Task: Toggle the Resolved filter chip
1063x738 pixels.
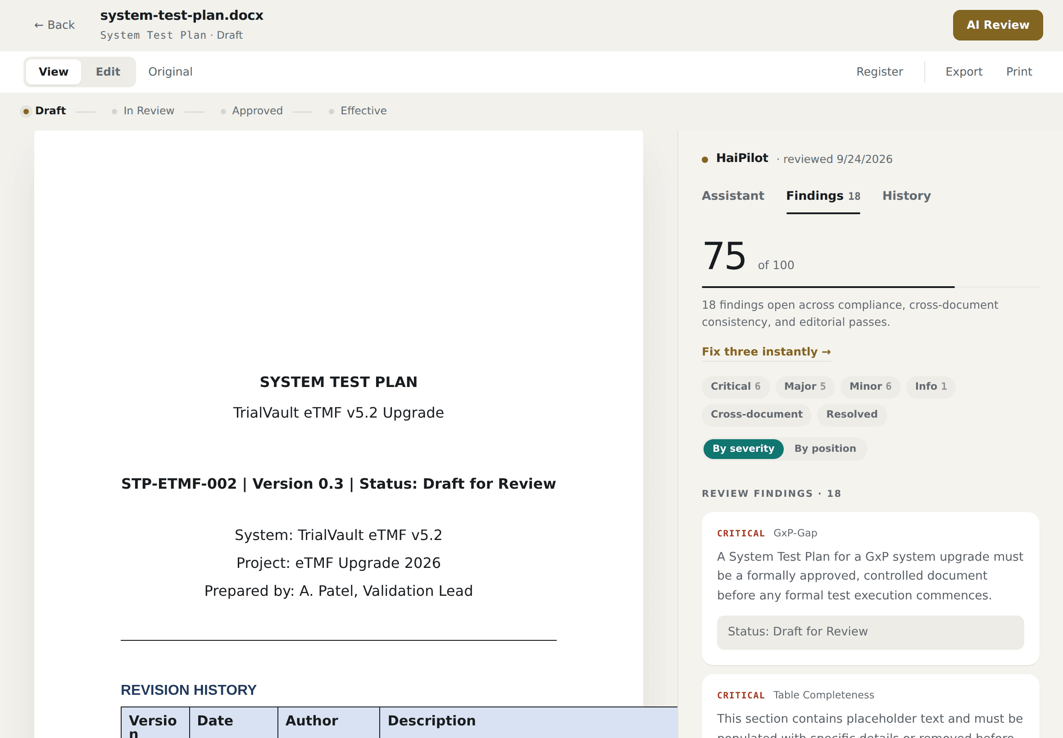Action: tap(851, 415)
